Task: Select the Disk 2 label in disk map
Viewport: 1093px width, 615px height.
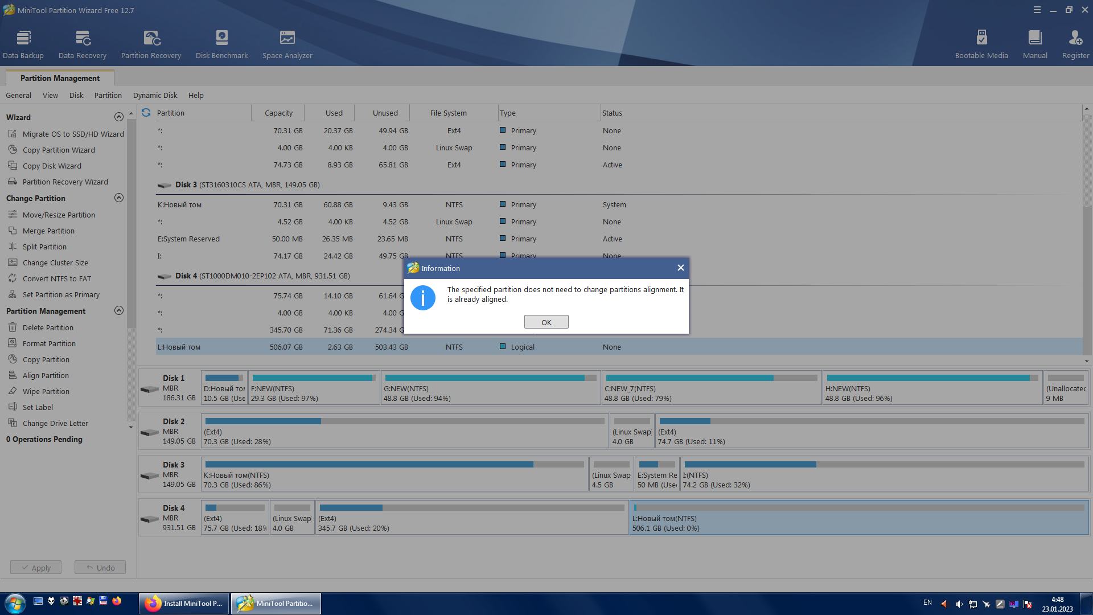Action: pos(170,430)
